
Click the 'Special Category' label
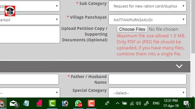pyautogui.click(x=90, y=91)
